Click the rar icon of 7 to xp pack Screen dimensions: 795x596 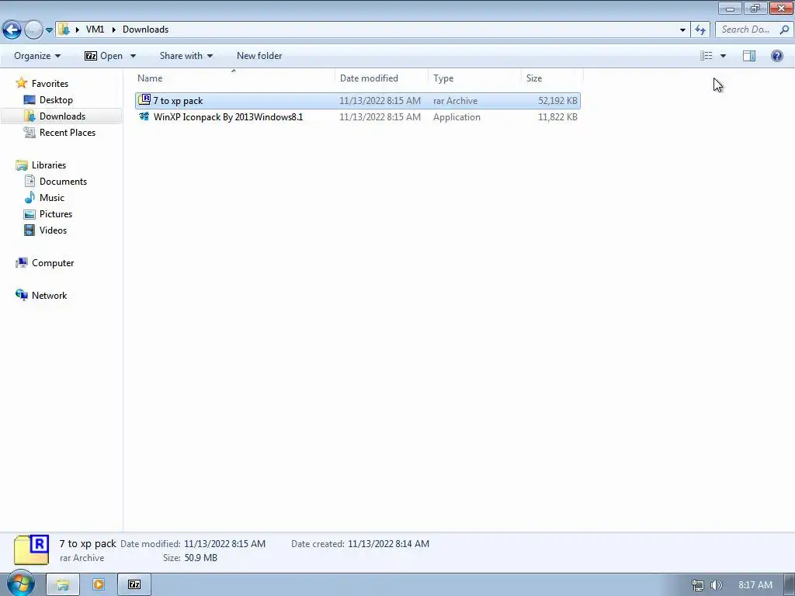[144, 100]
